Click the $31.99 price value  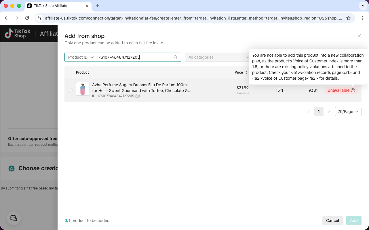243,88
